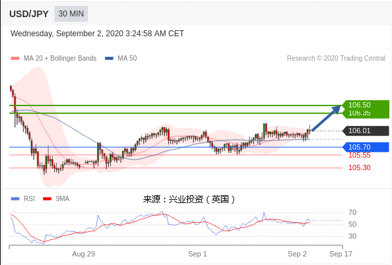Select the 105.55 support level label

click(360, 155)
